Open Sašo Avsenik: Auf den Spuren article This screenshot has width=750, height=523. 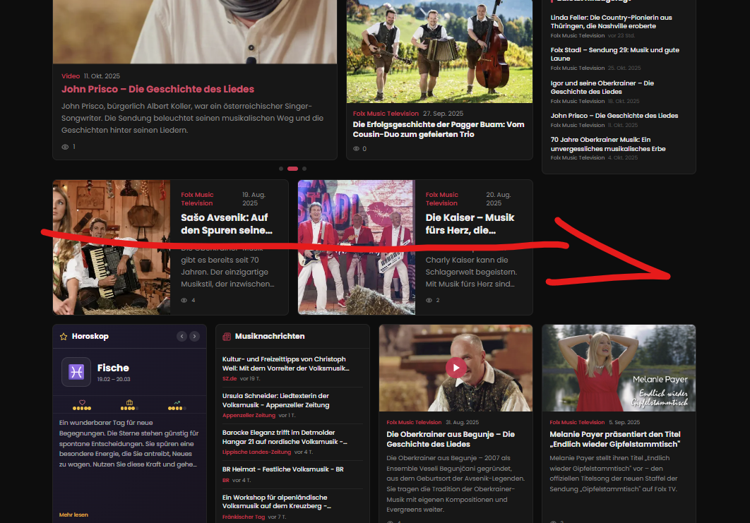pyautogui.click(x=227, y=224)
